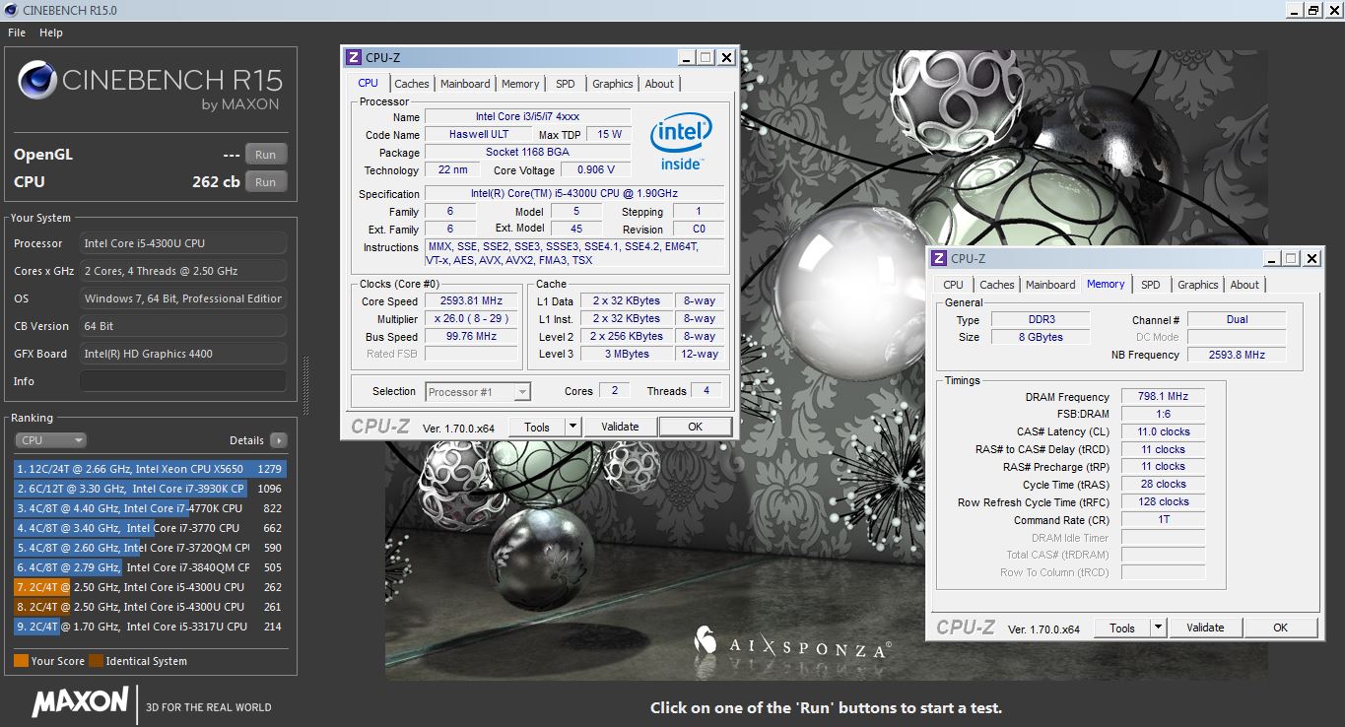Switch to SPD tab in first CPU-Z
The image size is (1345, 727).
566,84
